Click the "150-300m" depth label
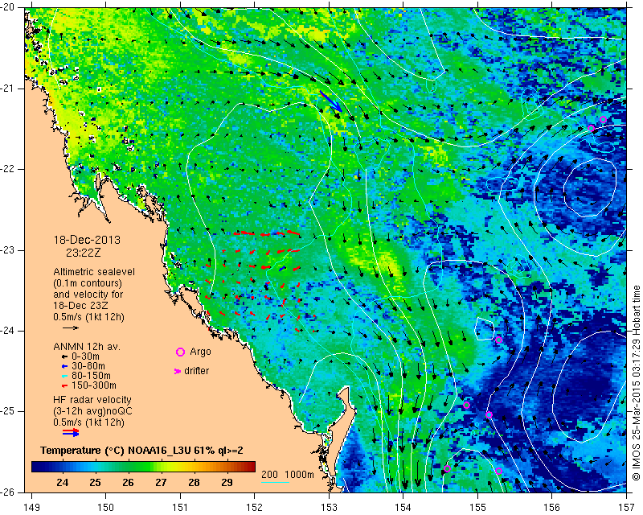The height and width of the screenshot is (515, 643). (x=93, y=385)
